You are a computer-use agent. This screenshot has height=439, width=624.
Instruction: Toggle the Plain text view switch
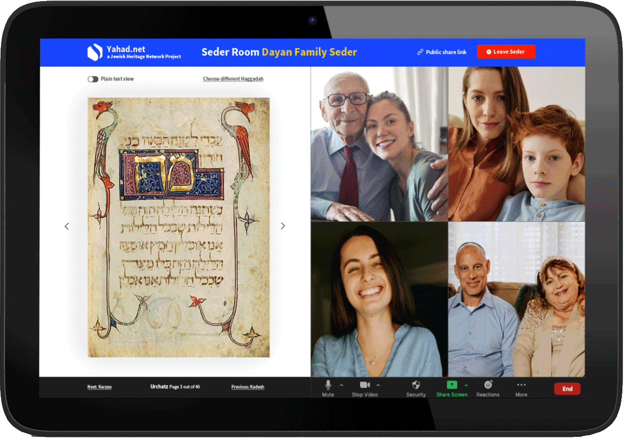pyautogui.click(x=93, y=79)
